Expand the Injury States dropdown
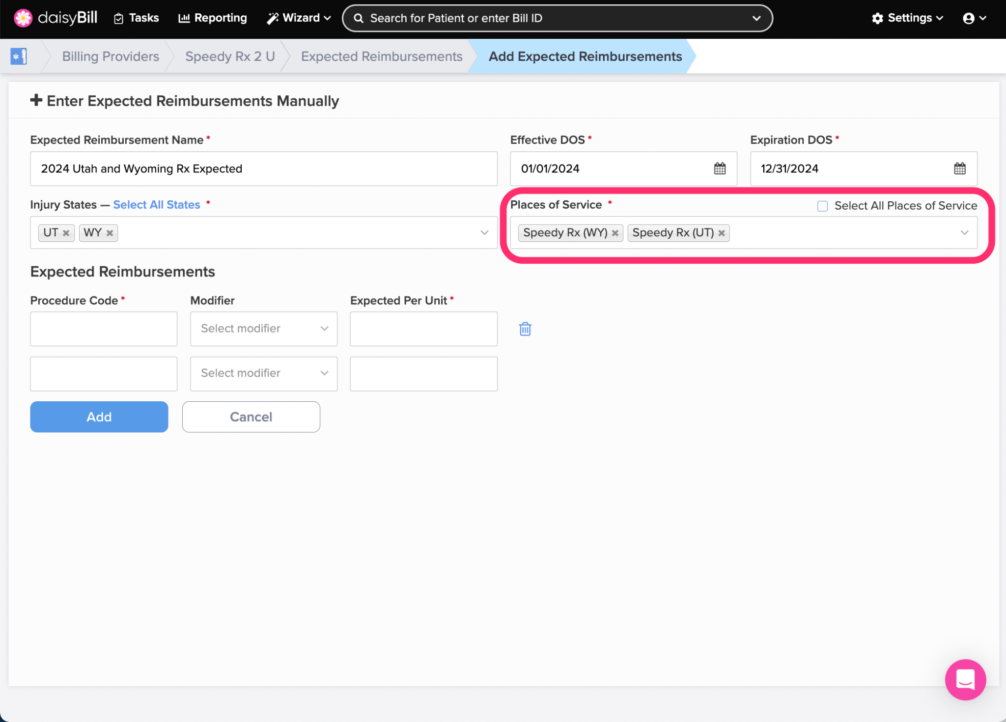This screenshot has width=1006, height=722. pyautogui.click(x=484, y=233)
